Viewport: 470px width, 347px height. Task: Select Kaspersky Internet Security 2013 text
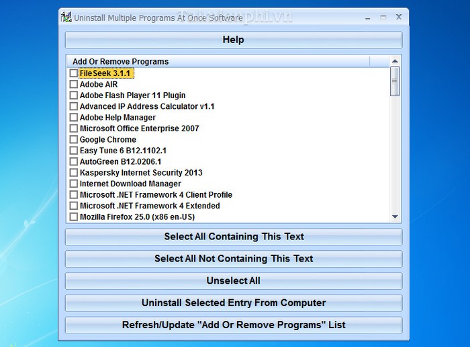tap(141, 173)
